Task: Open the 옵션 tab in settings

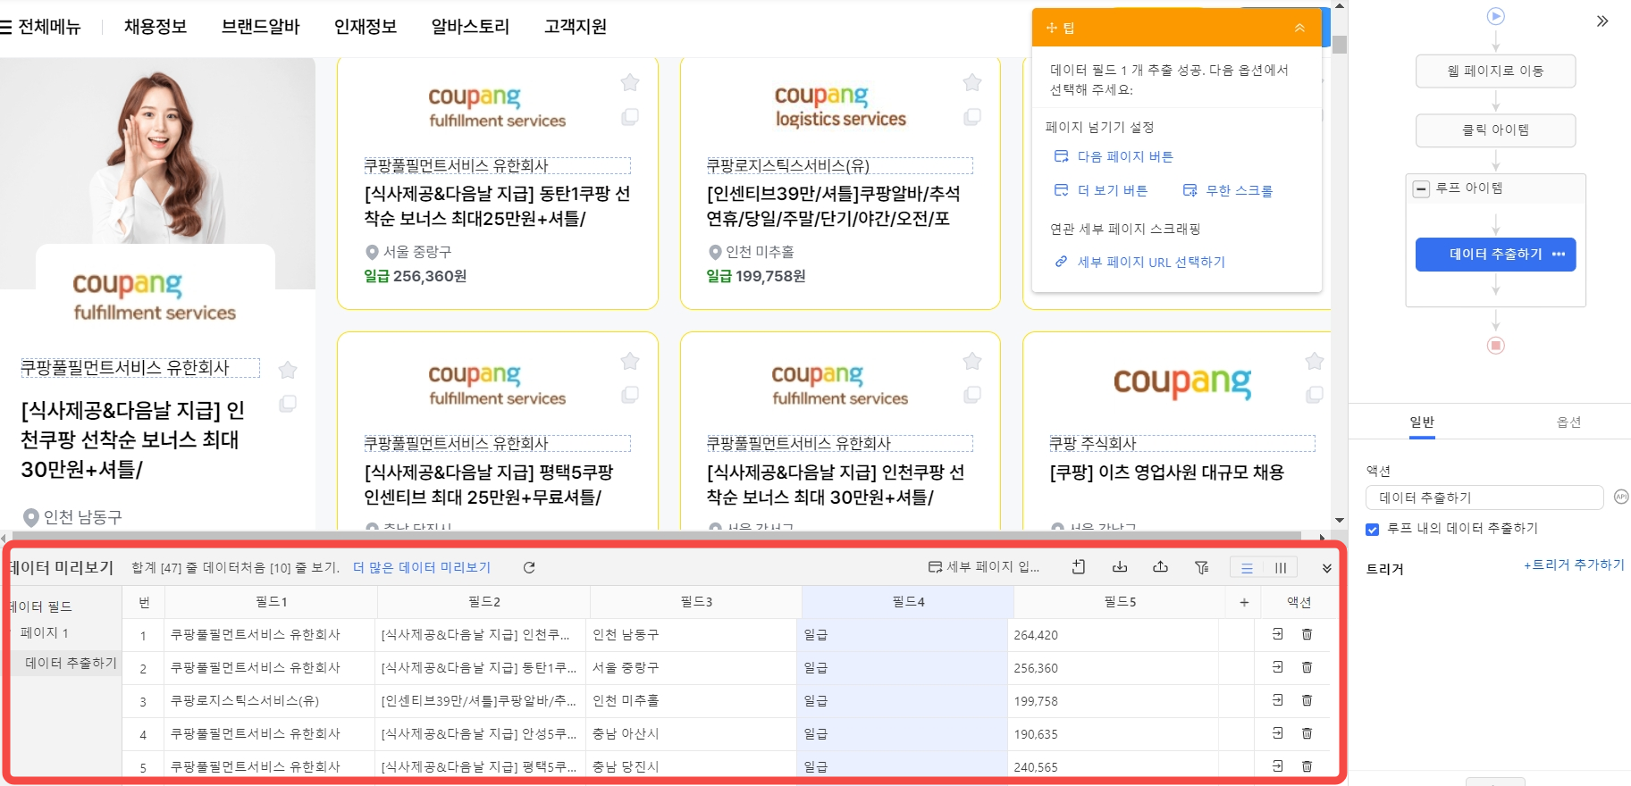Action: coord(1568,422)
